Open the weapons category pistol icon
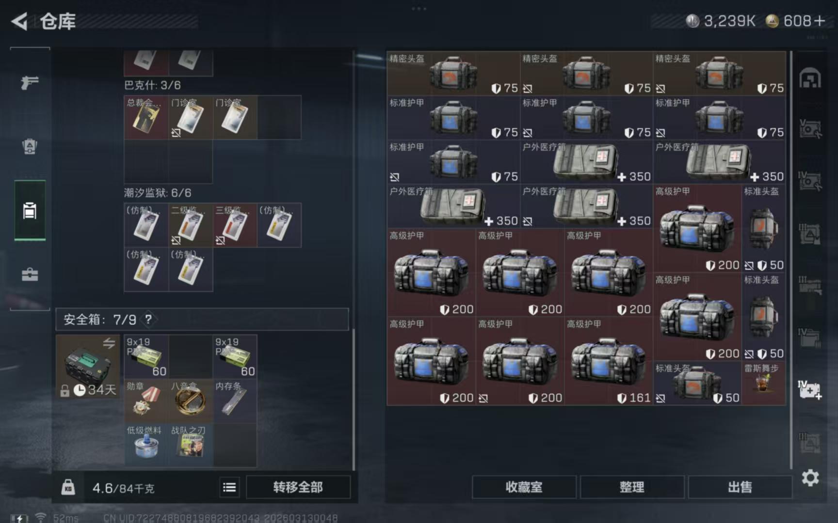This screenshot has width=838, height=523. point(30,82)
